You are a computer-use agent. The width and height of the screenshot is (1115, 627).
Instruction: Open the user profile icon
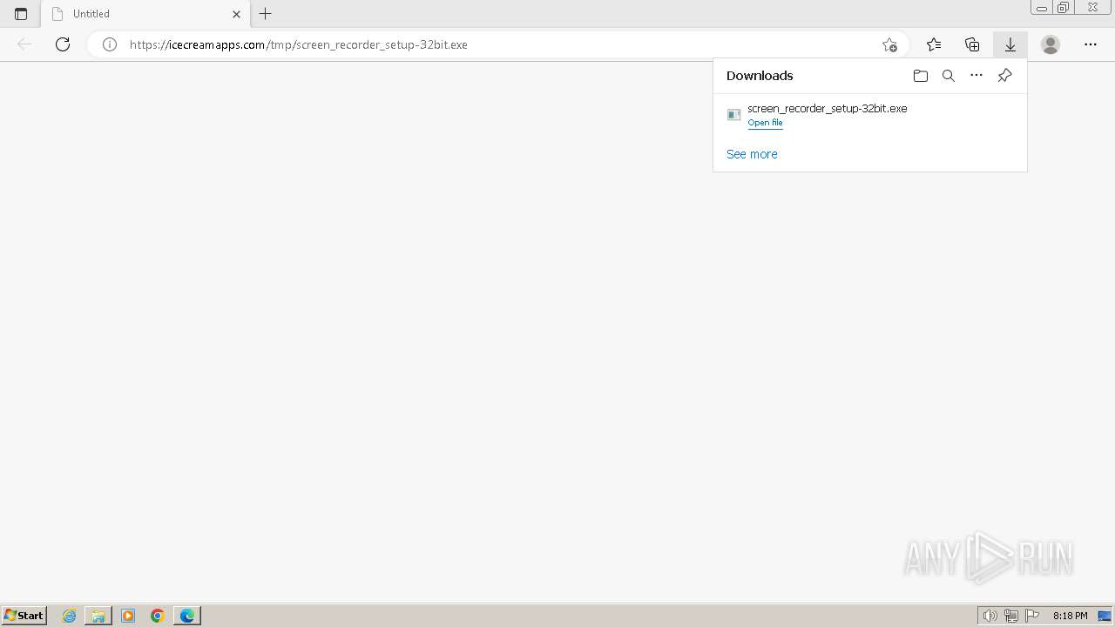(x=1051, y=44)
